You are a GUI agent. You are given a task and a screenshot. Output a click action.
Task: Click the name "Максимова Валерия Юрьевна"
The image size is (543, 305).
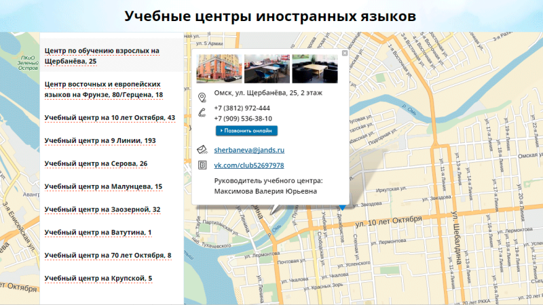[265, 191]
